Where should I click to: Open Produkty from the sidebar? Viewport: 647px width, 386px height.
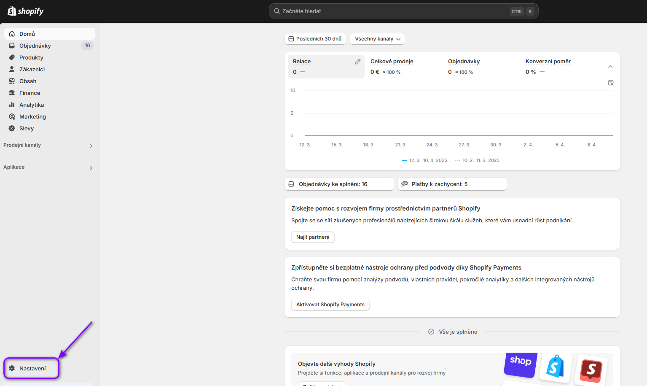point(31,57)
